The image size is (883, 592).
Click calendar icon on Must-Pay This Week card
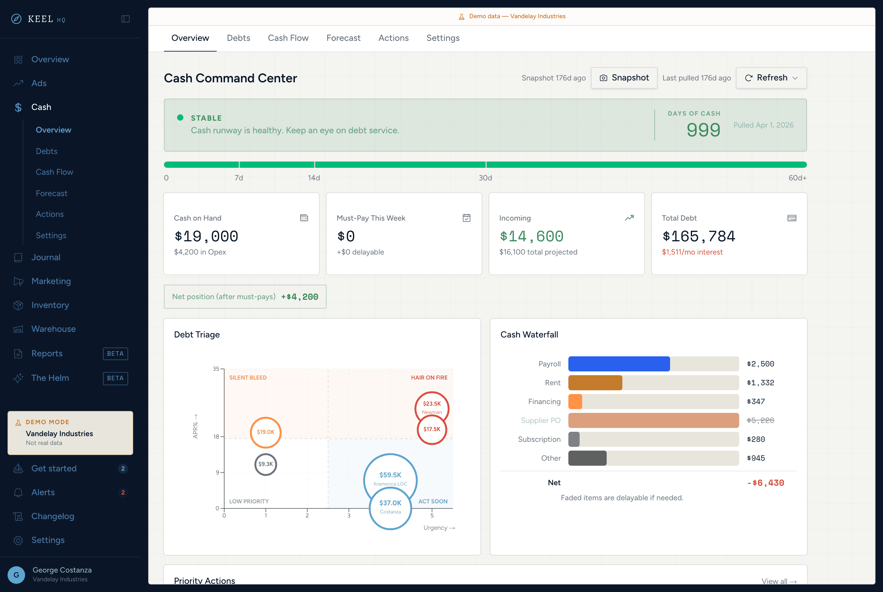click(467, 218)
